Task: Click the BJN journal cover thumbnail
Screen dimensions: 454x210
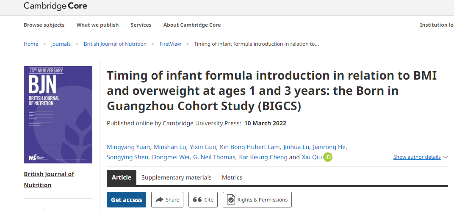Action: coord(58,115)
